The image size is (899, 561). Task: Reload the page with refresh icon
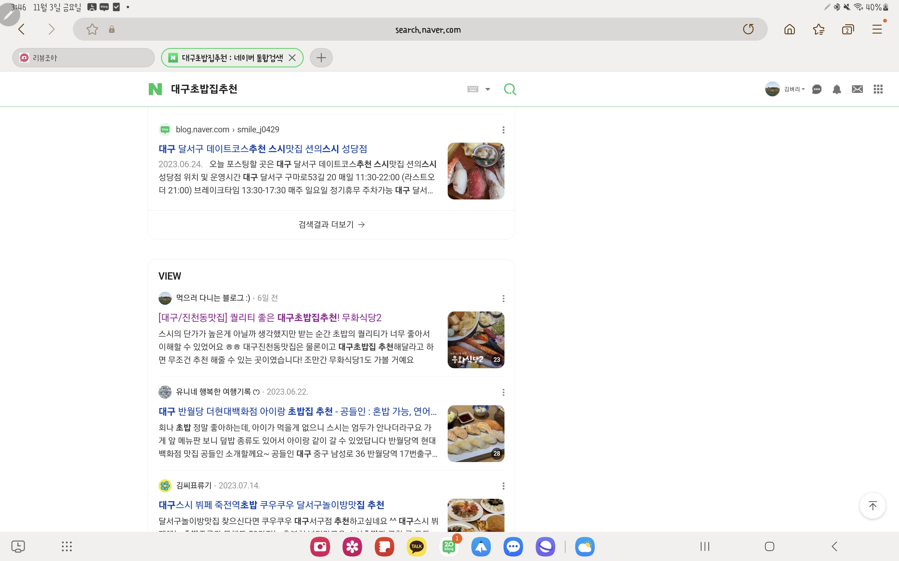click(748, 29)
